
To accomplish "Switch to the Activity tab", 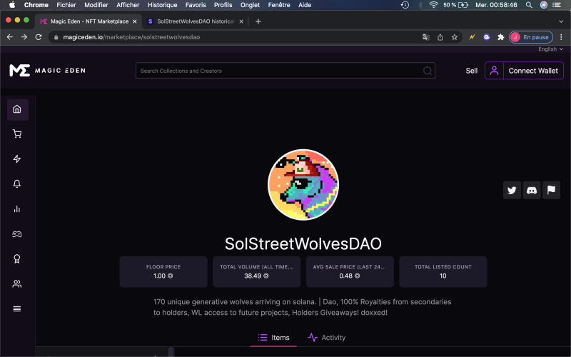I will pyautogui.click(x=327, y=338).
